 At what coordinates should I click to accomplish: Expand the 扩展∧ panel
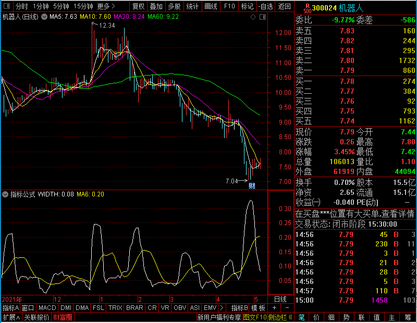coord(11,317)
